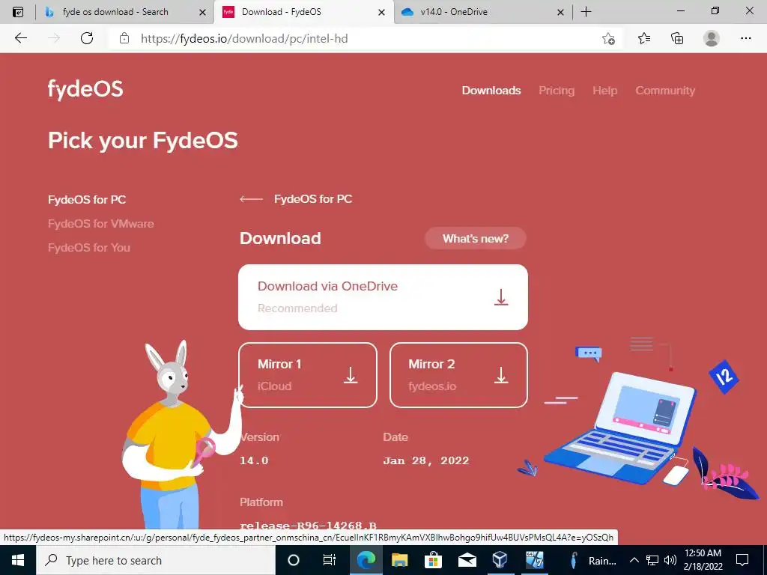The height and width of the screenshot is (575, 767).
Task: Click the fydeOS logo
Action: (85, 90)
